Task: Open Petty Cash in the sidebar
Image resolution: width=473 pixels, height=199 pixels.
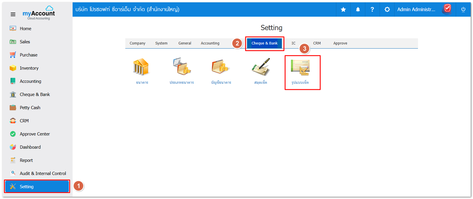Action: (x=30, y=108)
